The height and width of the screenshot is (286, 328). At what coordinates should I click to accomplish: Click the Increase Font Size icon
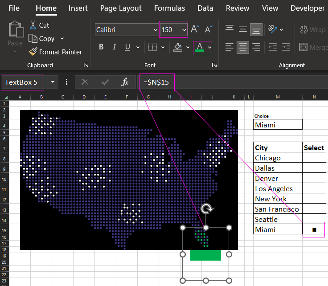pos(194,29)
